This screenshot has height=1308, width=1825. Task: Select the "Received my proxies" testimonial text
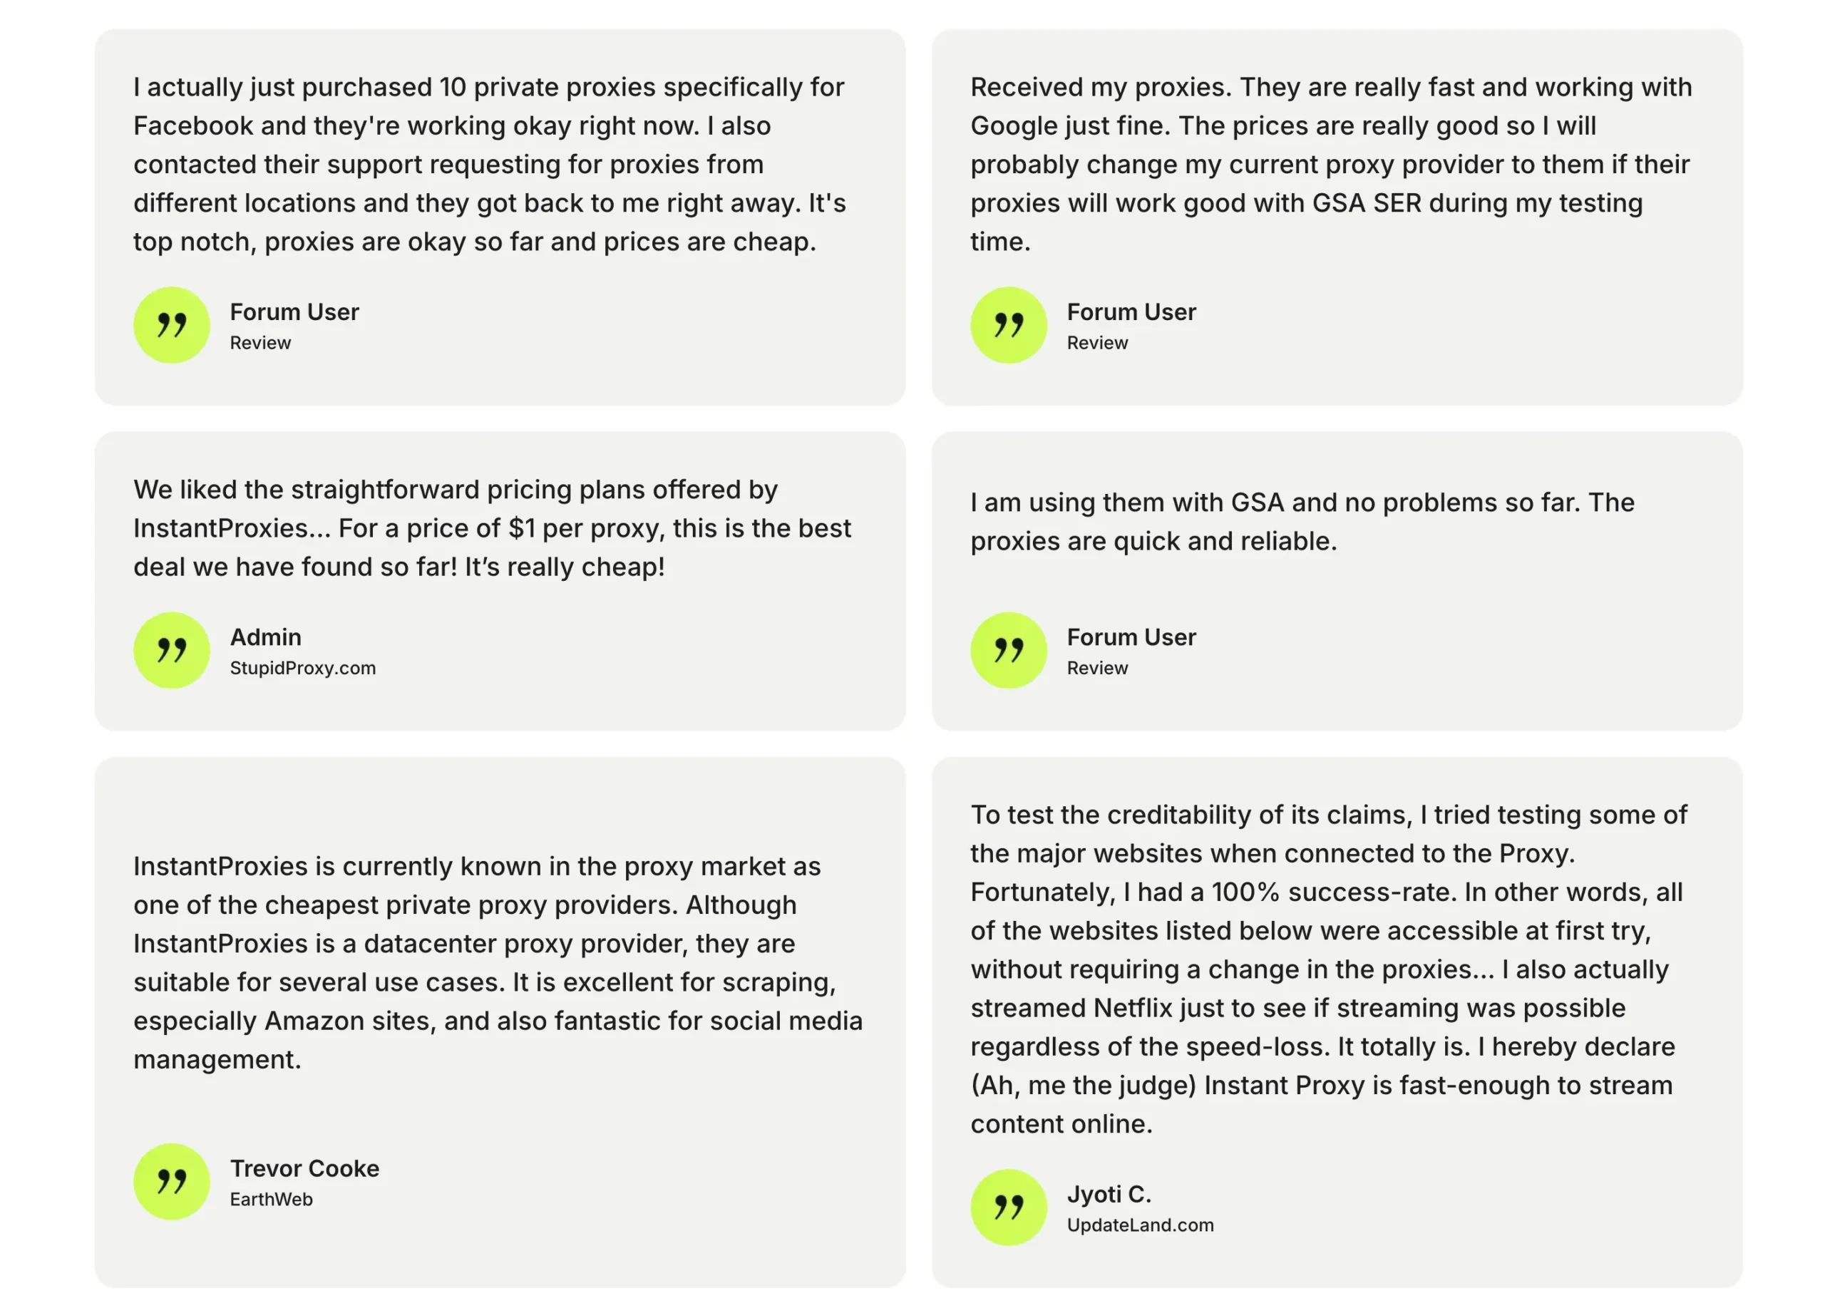click(x=1331, y=164)
